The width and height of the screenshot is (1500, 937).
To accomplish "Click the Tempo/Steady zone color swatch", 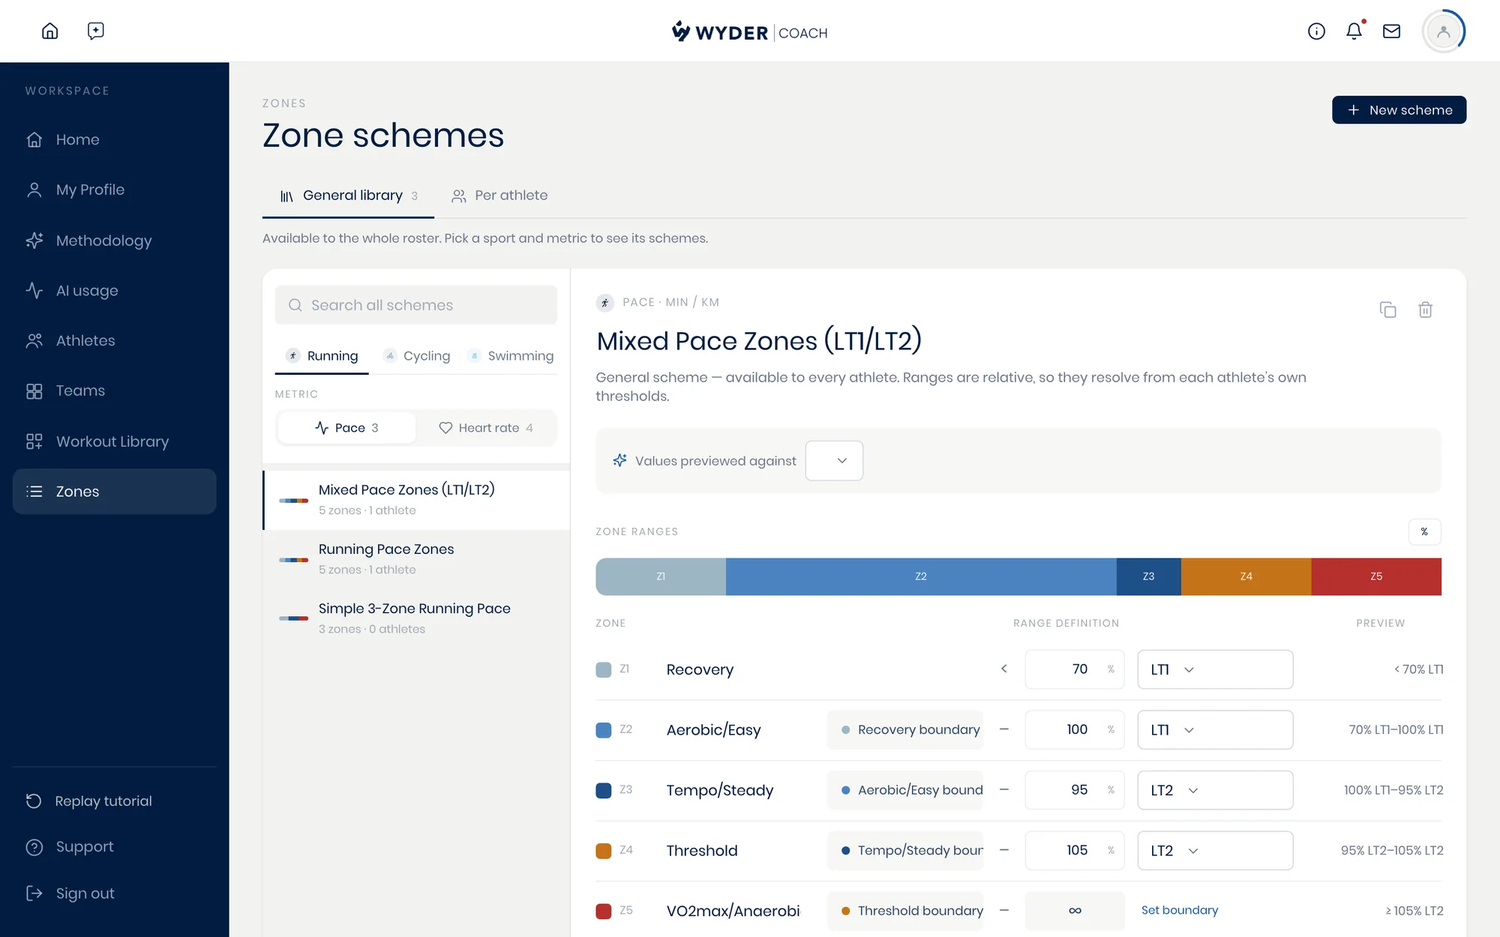I will [604, 790].
